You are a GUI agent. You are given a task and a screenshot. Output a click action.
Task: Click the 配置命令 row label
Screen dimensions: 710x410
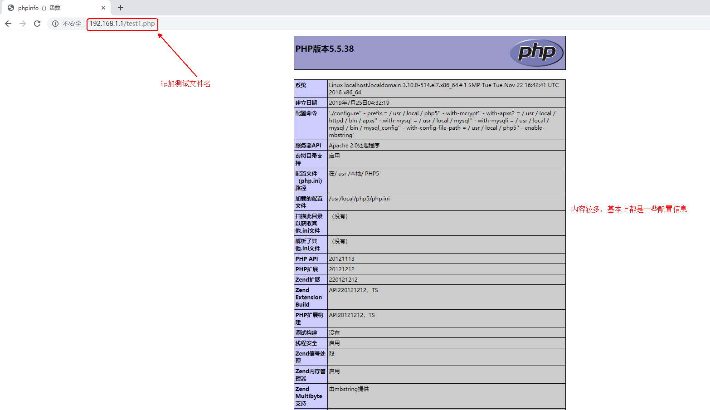[306, 113]
